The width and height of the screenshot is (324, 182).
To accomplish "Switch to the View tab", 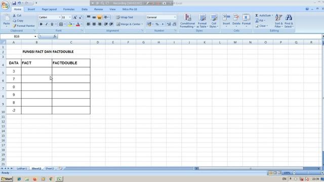I will [112, 9].
